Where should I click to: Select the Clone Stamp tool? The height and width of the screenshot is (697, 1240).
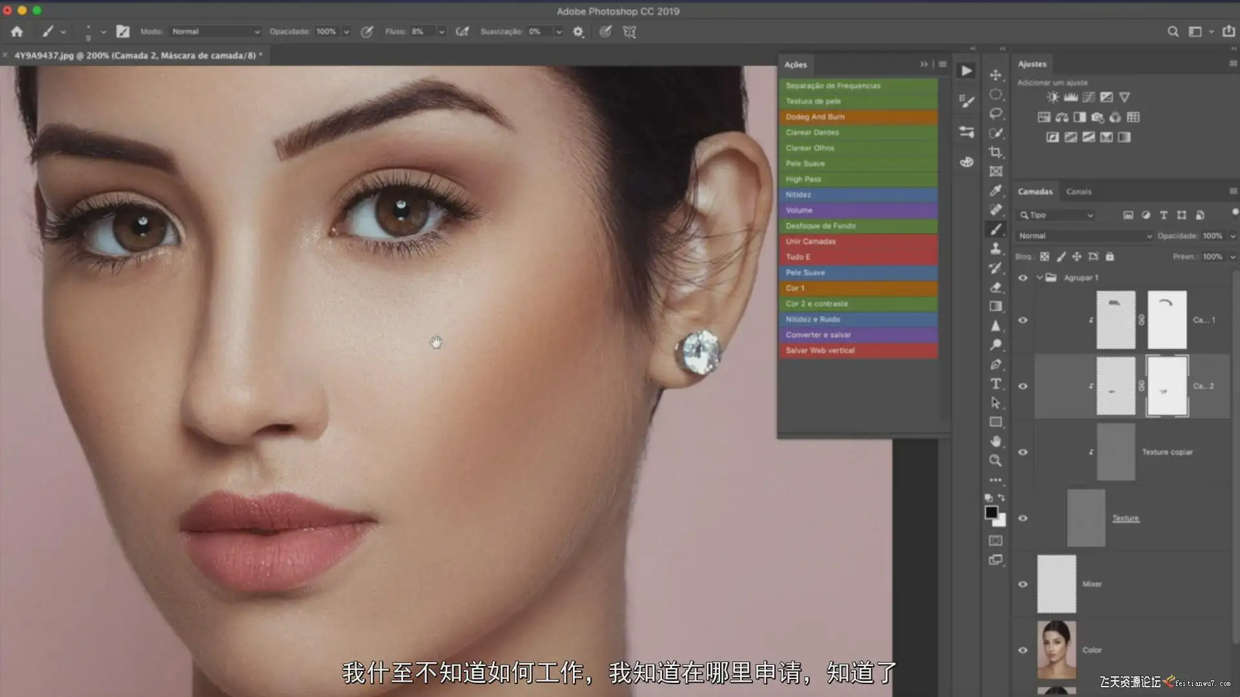[995, 248]
